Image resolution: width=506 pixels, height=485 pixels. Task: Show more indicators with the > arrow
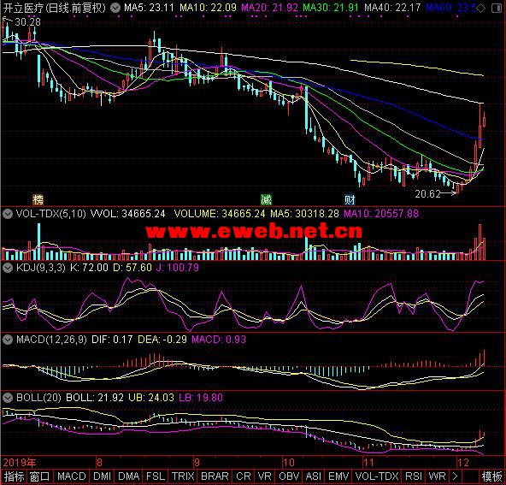[x=455, y=476]
